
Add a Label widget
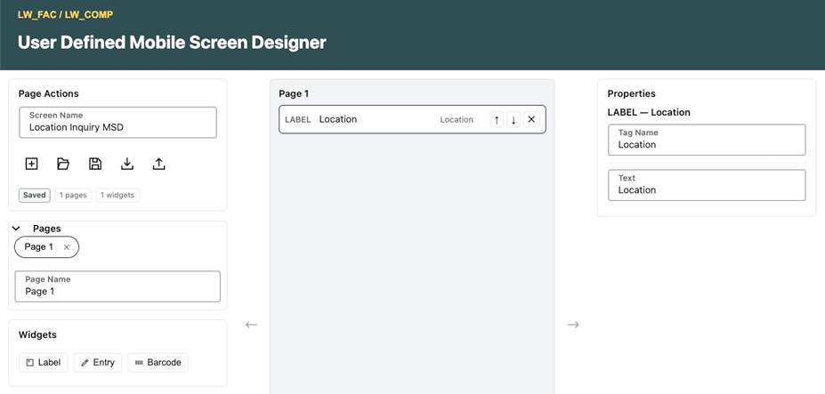(43, 363)
